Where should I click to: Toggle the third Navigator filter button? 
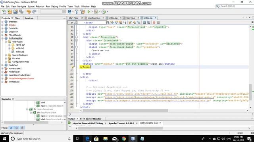click(x=22, y=128)
